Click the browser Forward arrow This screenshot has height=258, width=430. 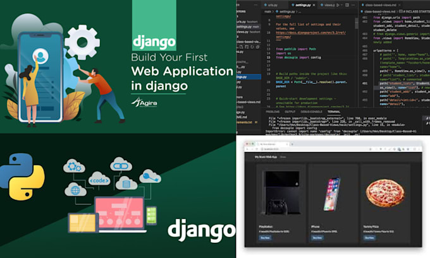coord(252,149)
